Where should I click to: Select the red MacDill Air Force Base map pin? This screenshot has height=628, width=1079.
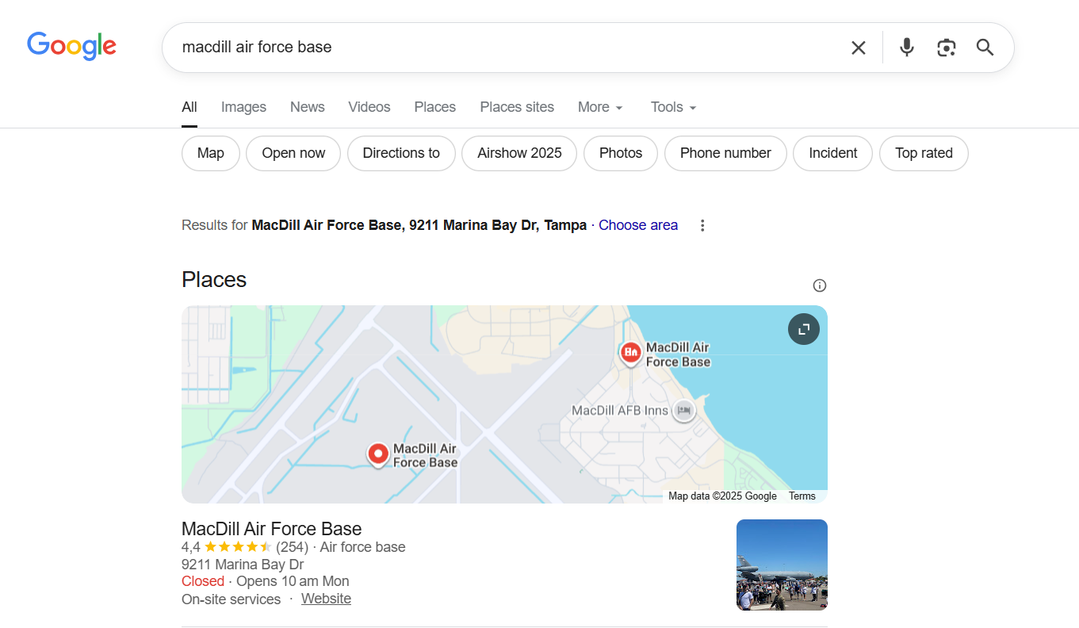tap(378, 454)
